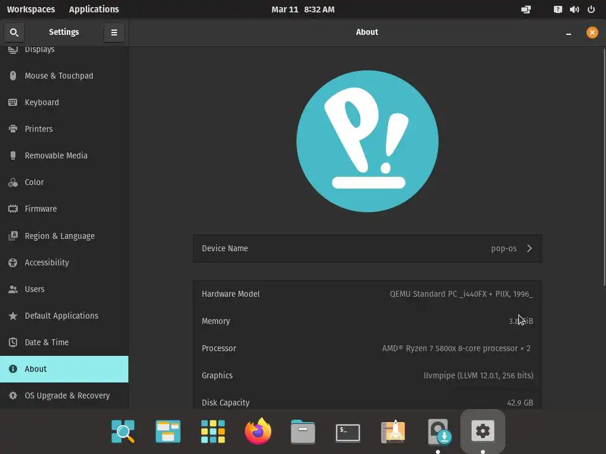Open the power menu in the top bar
The height and width of the screenshot is (454, 606).
(591, 9)
